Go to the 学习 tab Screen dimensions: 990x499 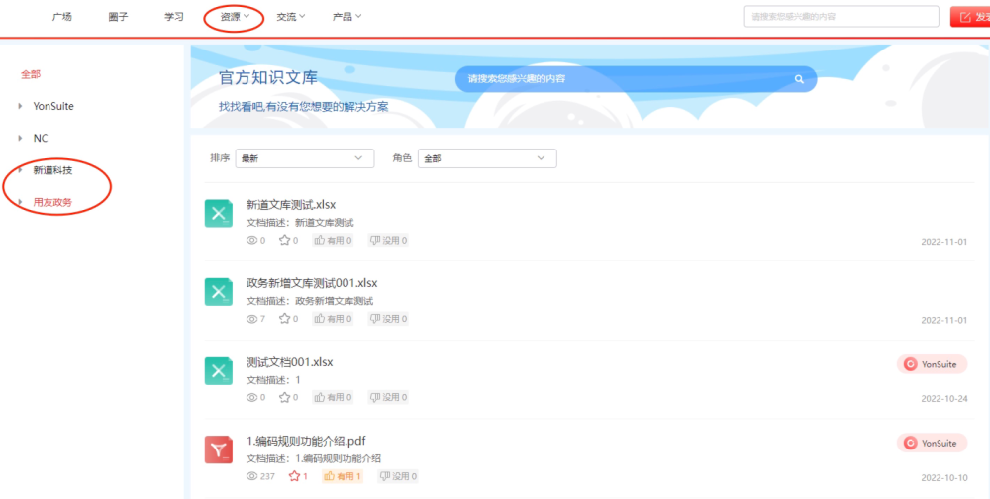(174, 17)
